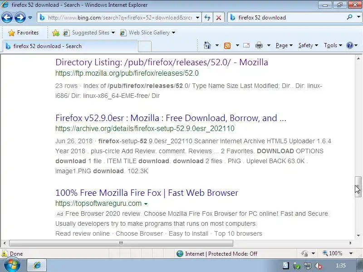Click archive.org details green URL

(145, 129)
